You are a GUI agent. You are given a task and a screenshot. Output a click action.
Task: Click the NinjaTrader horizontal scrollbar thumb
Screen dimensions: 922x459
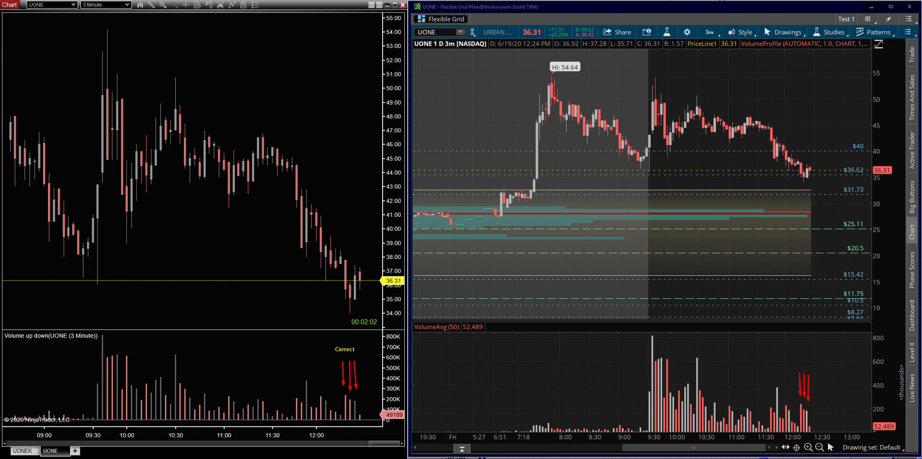(x=384, y=443)
